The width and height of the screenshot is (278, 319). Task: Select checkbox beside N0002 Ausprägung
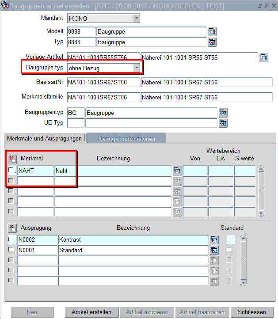pos(11,239)
